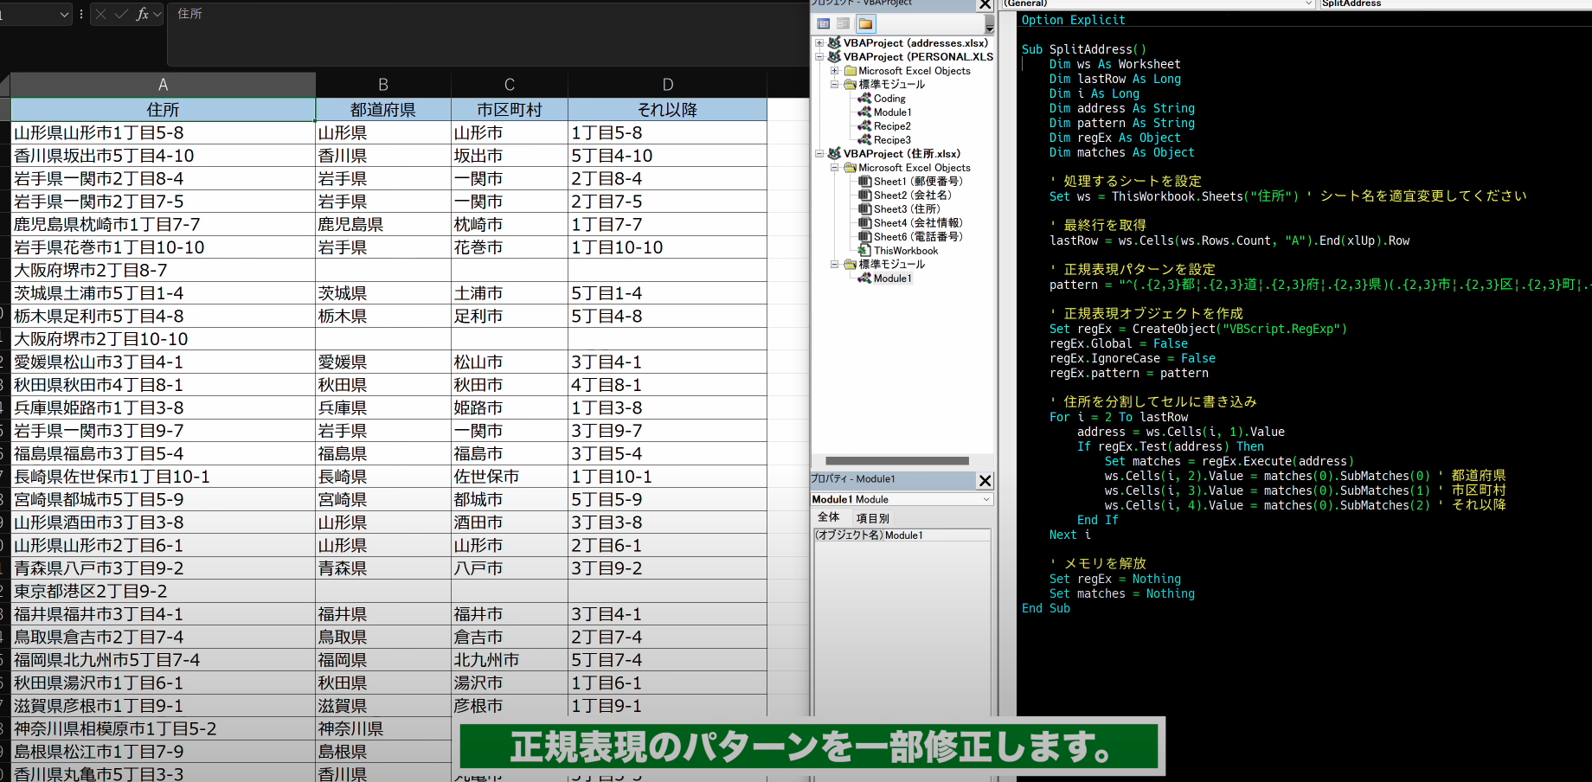Click cell 大阪府堺市2丁目10-10
This screenshot has height=782, width=1592.
pos(163,339)
